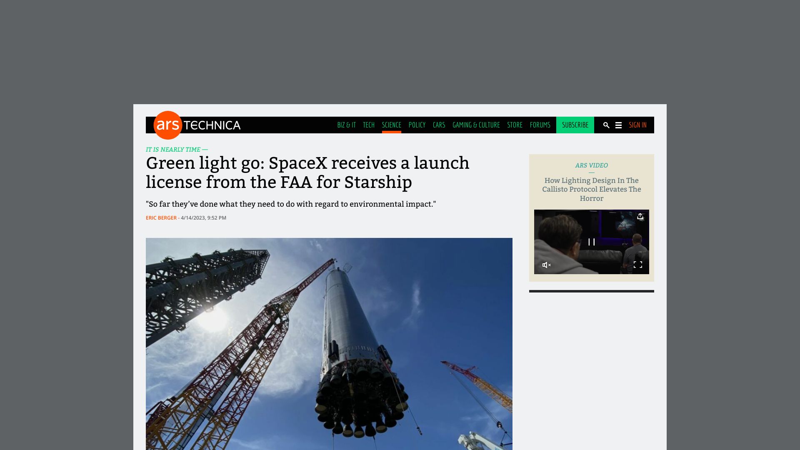Click the Starship launch license headline
This screenshot has height=450, width=800.
point(307,172)
